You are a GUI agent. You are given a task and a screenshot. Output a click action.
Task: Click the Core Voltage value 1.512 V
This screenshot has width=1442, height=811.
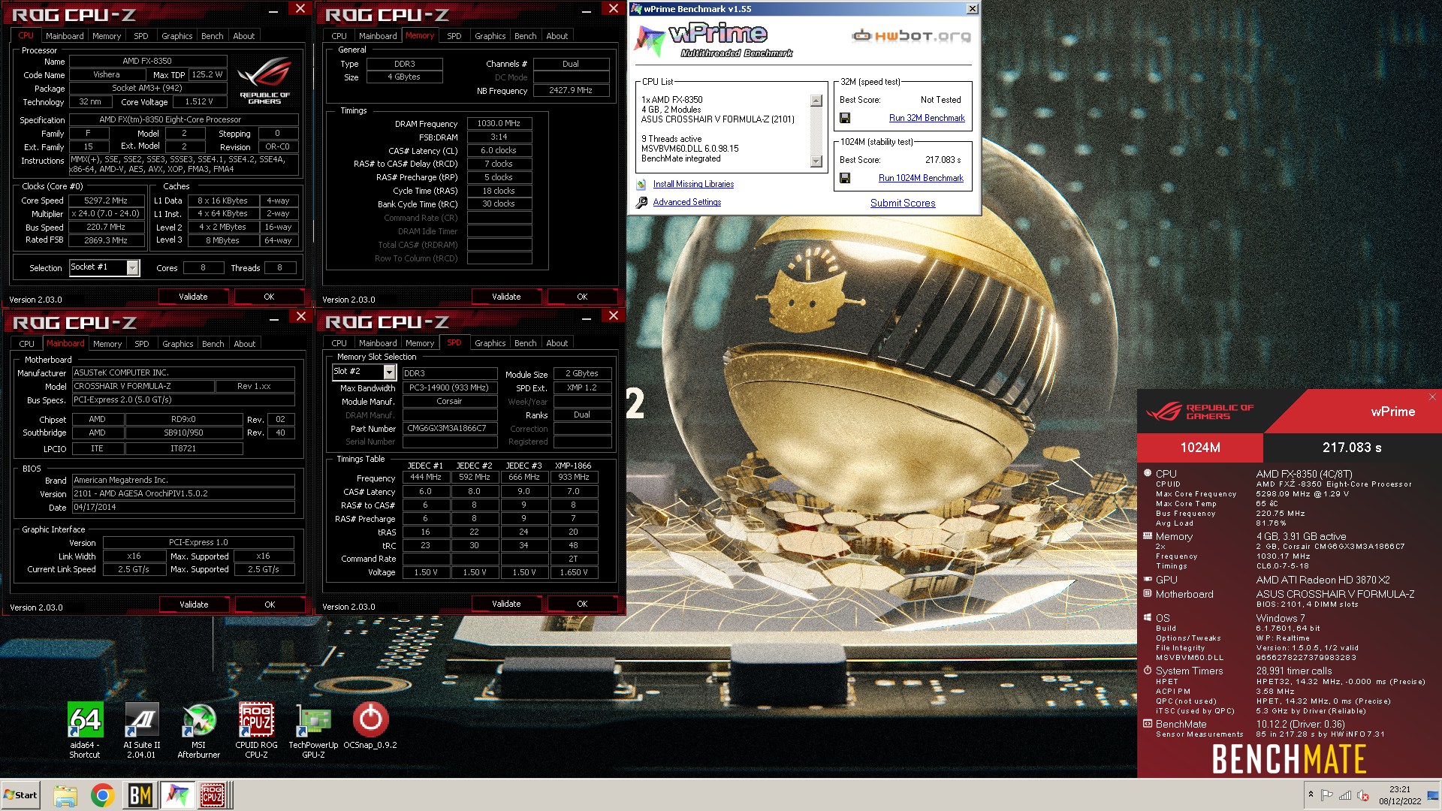pyautogui.click(x=199, y=101)
